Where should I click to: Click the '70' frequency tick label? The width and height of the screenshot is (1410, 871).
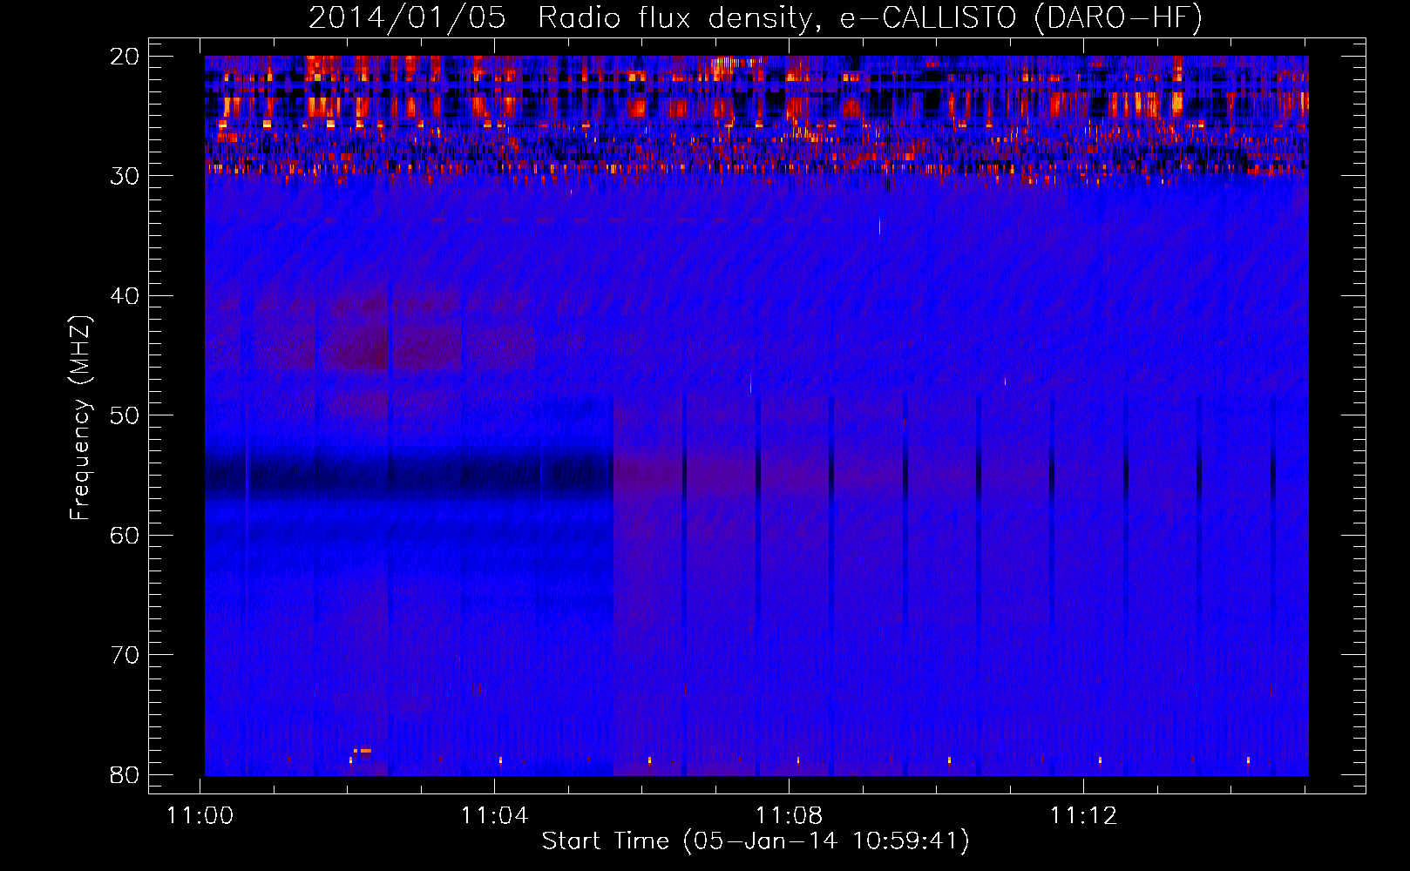coord(125,655)
